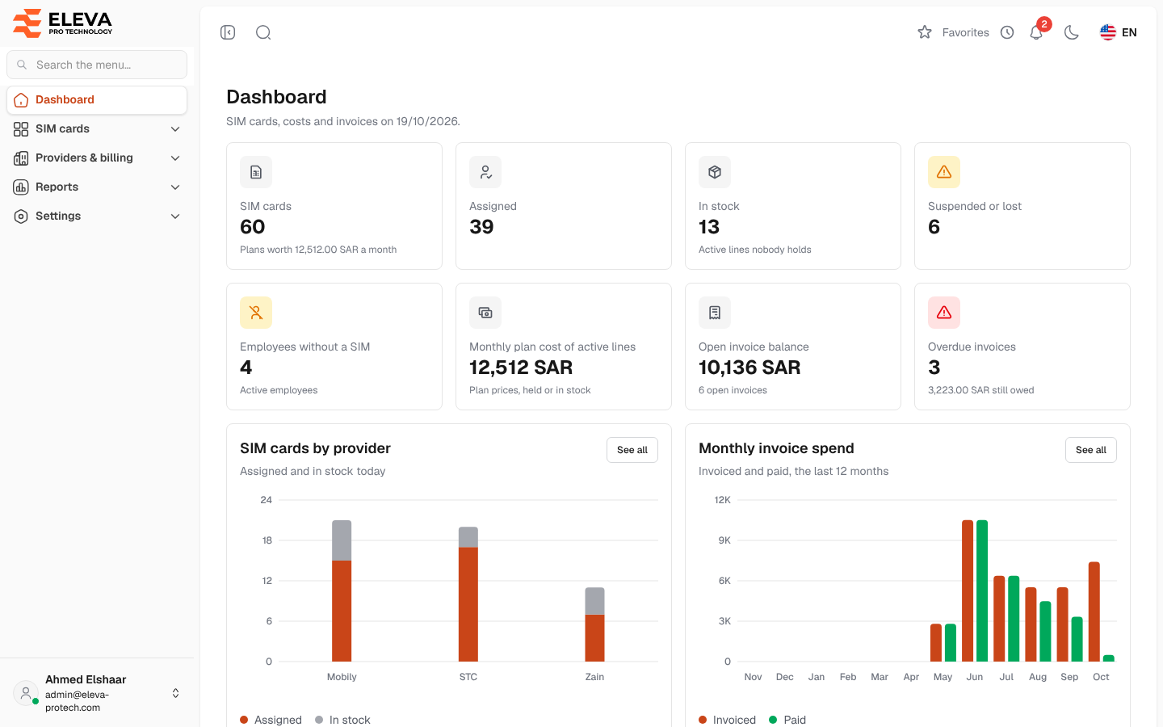Focus the Search the menu field

(97, 65)
